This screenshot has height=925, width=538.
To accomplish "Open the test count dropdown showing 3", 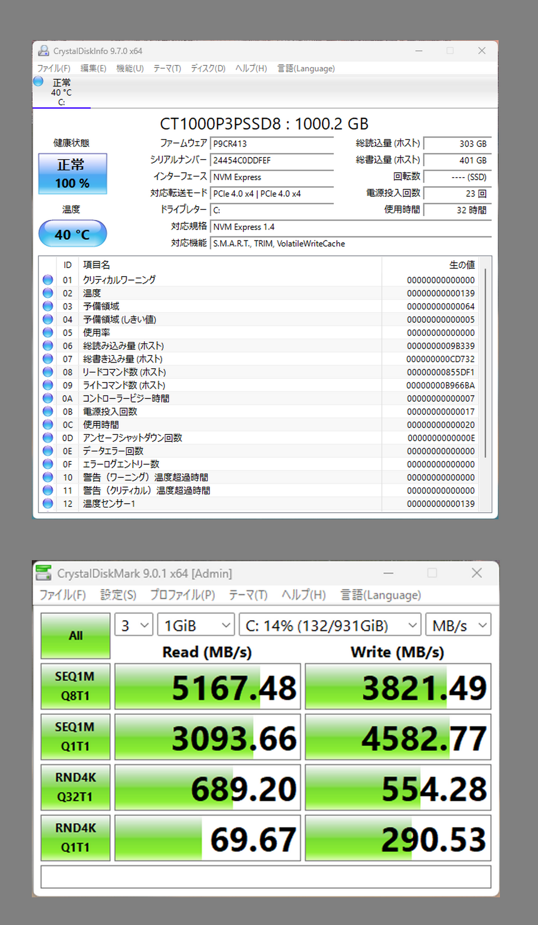I will pos(134,625).
